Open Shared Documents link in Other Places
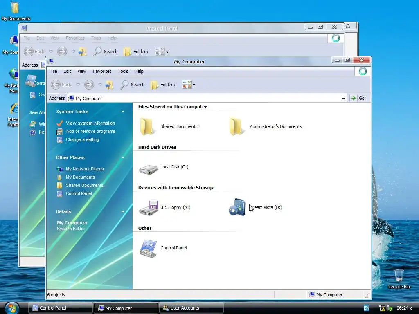419x314 pixels. pos(84,185)
